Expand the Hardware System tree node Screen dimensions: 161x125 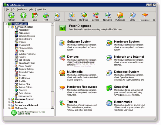9,99
